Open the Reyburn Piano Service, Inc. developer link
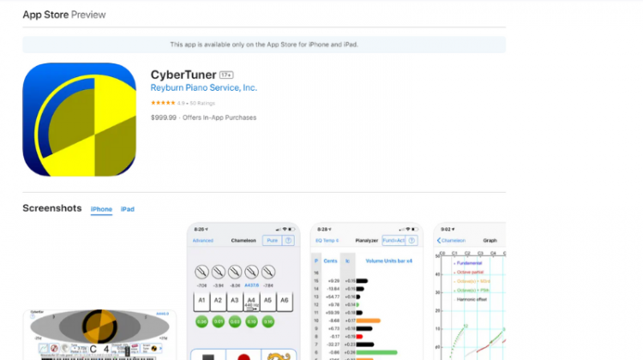Screen dimensions: 643x360 tap(203, 87)
